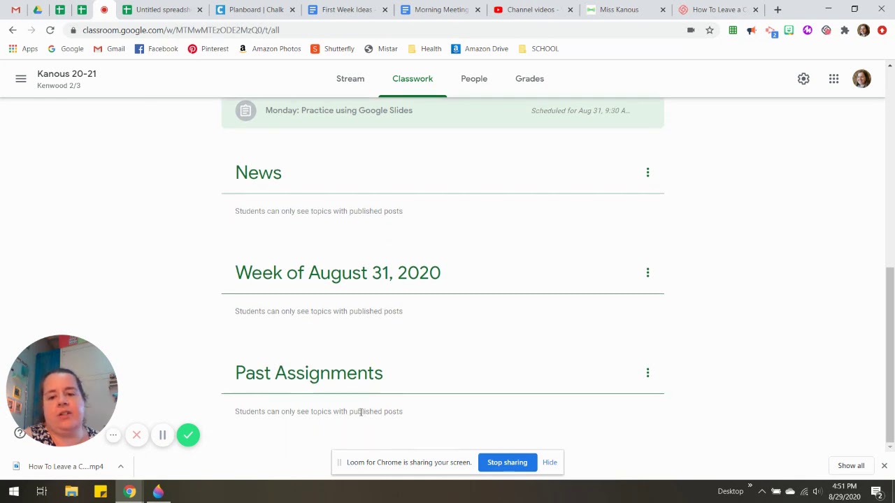Open Chrome from the taskbar

(129, 491)
